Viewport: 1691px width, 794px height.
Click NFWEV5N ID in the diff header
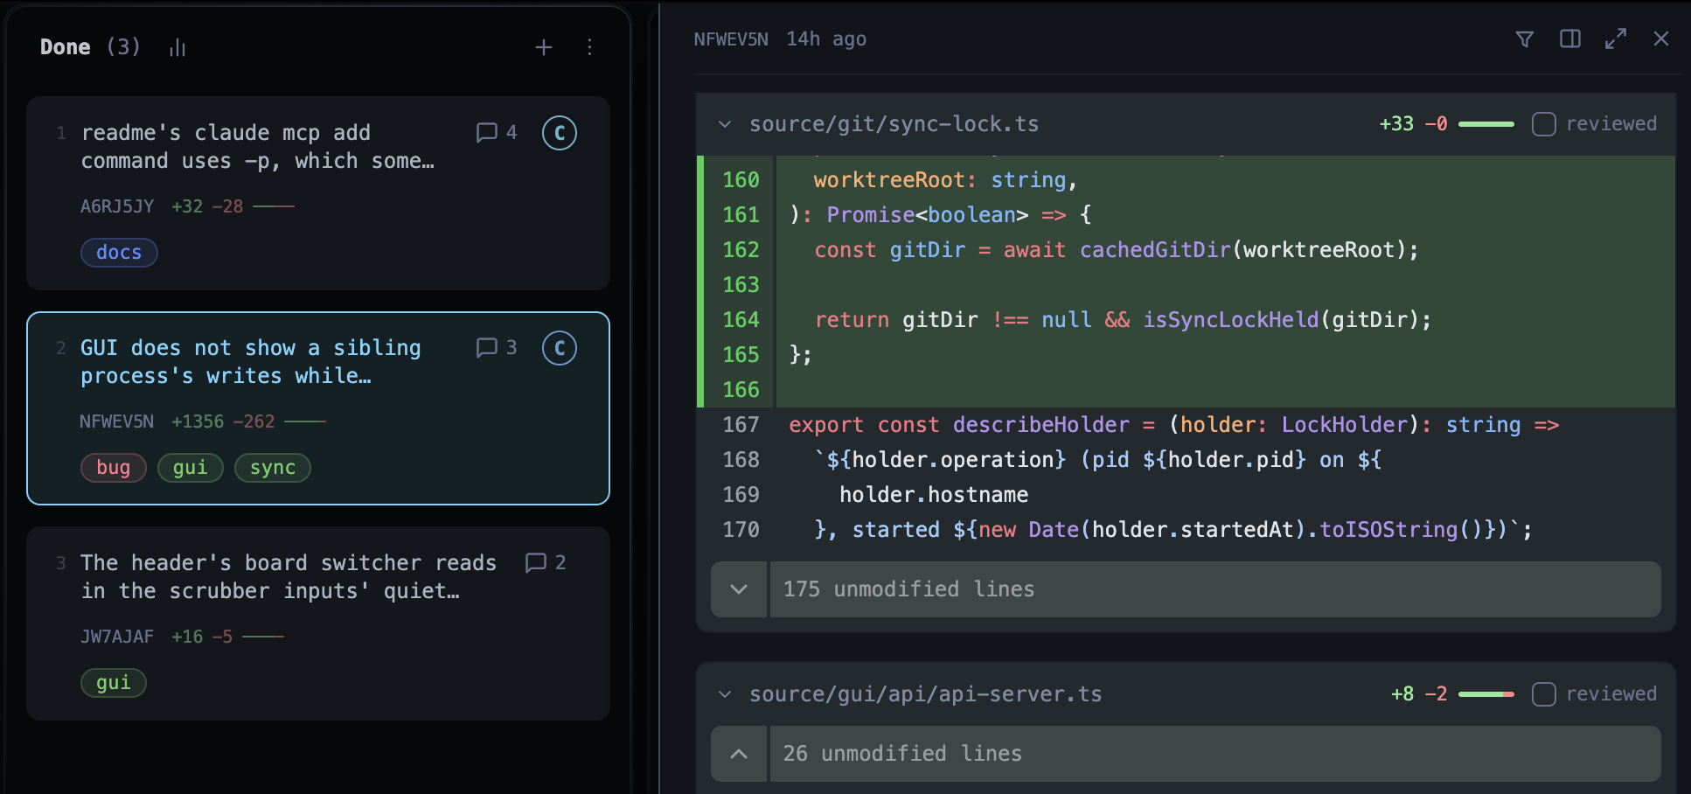click(731, 39)
